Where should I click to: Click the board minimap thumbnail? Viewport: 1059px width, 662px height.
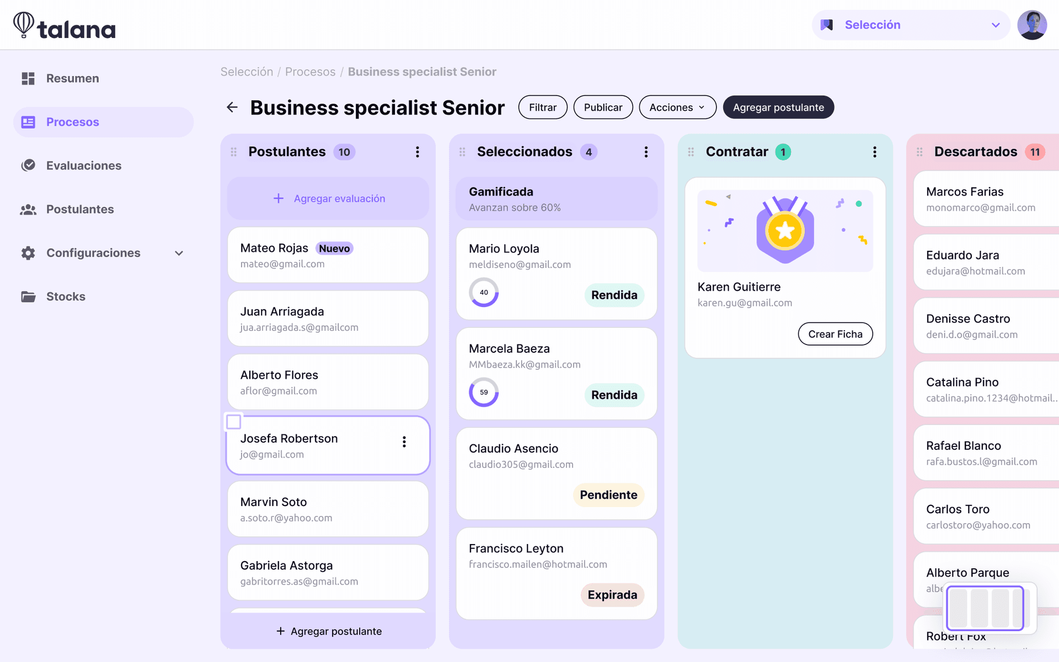click(990, 608)
